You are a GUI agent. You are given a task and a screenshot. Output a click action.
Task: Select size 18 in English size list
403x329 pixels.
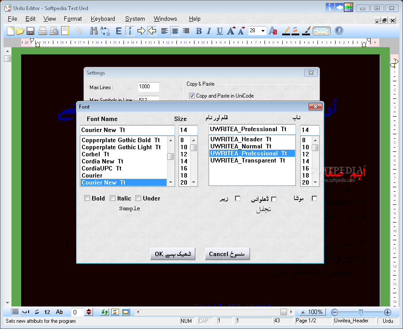[184, 175]
